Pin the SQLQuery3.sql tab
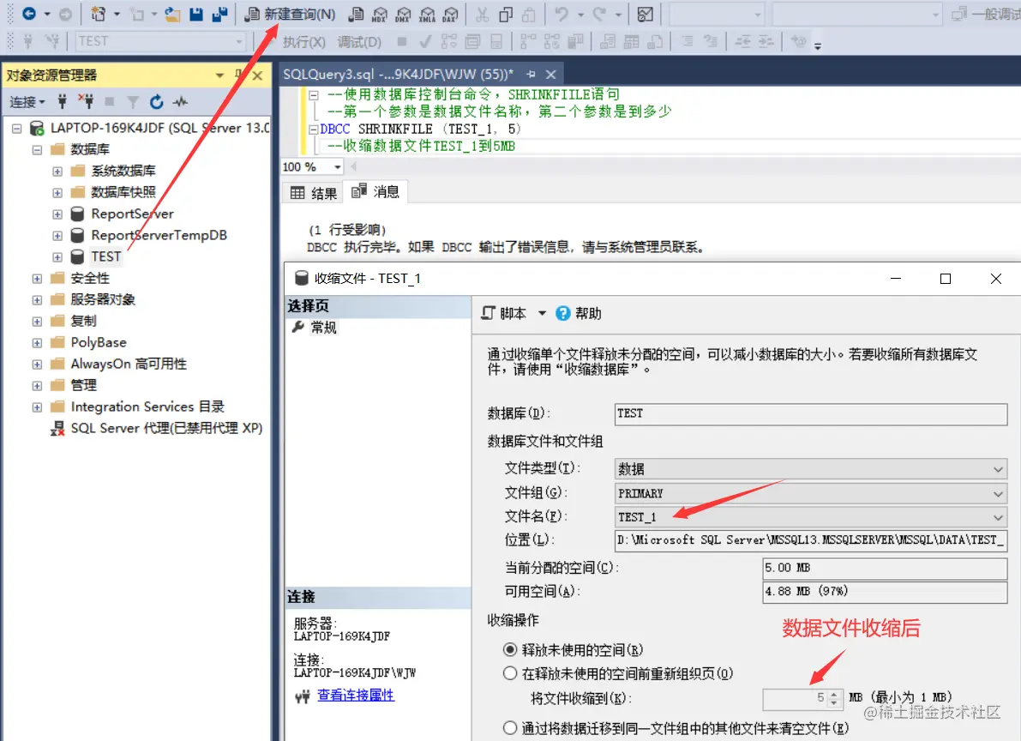The height and width of the screenshot is (741, 1021). pos(531,75)
